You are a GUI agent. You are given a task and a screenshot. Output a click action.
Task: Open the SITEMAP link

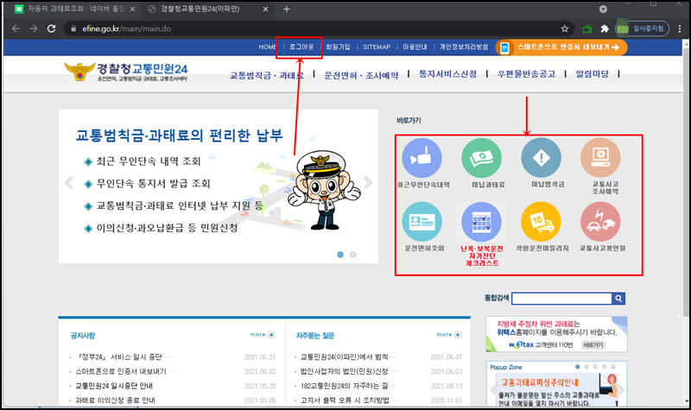[377, 47]
